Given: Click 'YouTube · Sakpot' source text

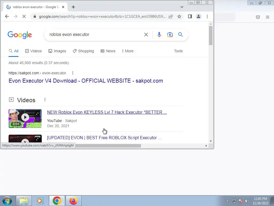Looking at the screenshot, I should [x=62, y=121].
